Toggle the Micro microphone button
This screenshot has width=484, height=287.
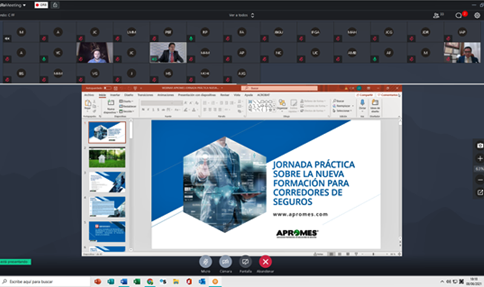206,262
